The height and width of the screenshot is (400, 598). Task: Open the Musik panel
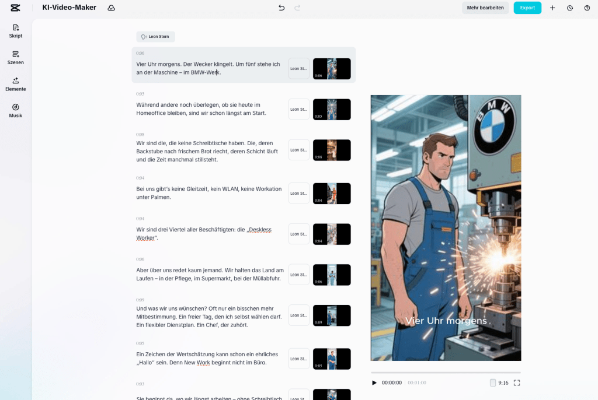16,110
